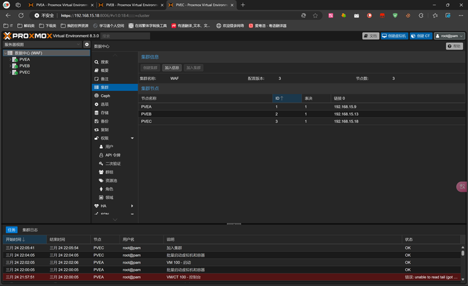Select the VM 100 - 启动 task row

(x=232, y=262)
